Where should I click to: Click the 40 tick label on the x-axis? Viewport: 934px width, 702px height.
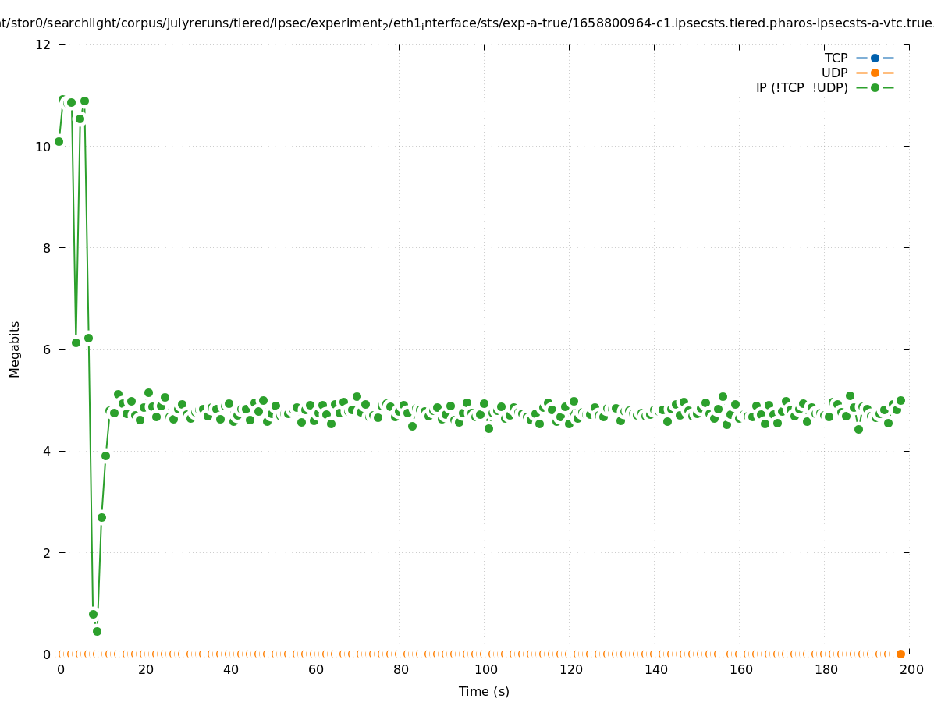click(x=230, y=669)
